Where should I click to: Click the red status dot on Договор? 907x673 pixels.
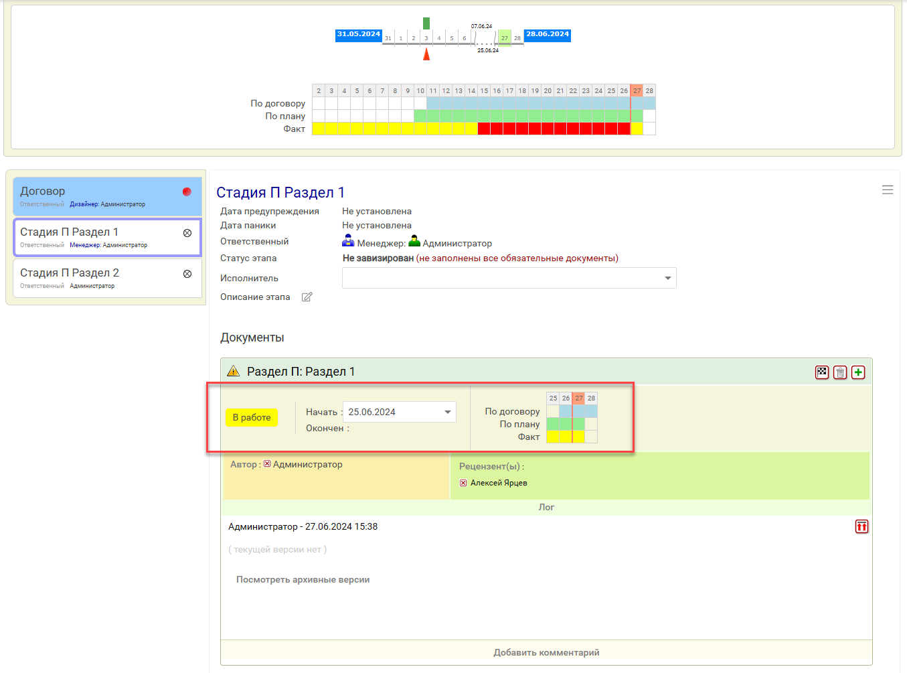(x=187, y=192)
